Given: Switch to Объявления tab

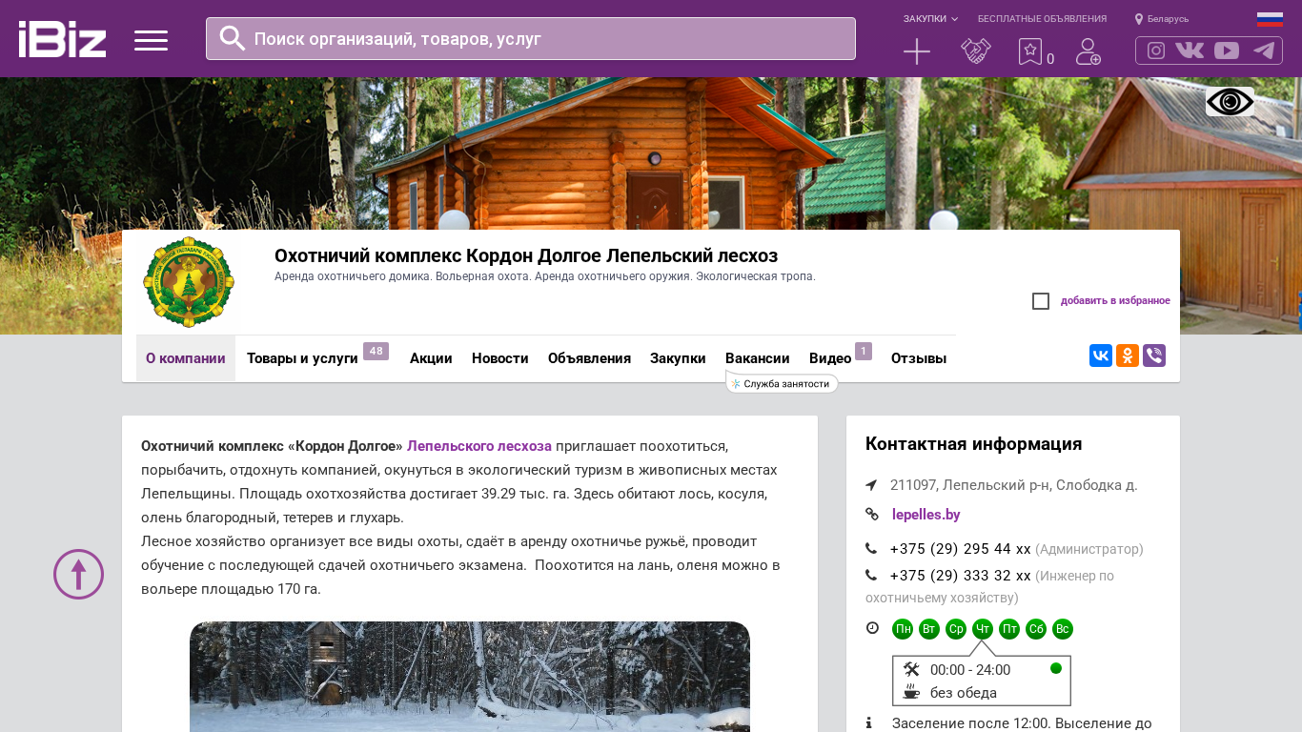Looking at the screenshot, I should point(589,358).
